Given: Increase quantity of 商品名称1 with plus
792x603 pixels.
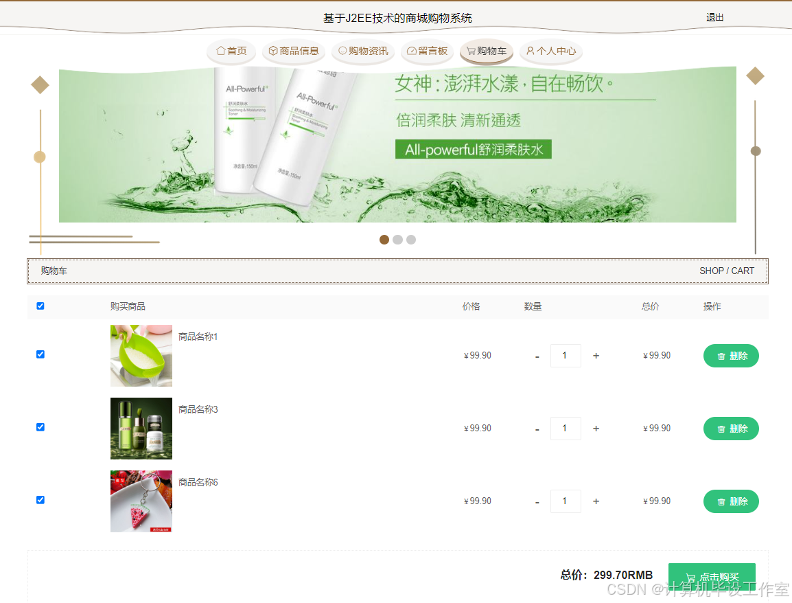Looking at the screenshot, I should click(596, 356).
